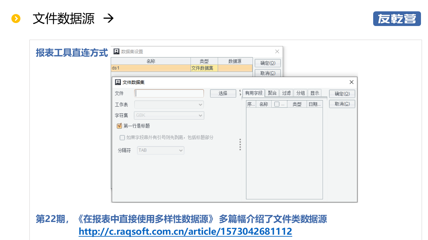Open the c.raqsoft.com.cn article link
This screenshot has width=428, height=240.
click(185, 231)
